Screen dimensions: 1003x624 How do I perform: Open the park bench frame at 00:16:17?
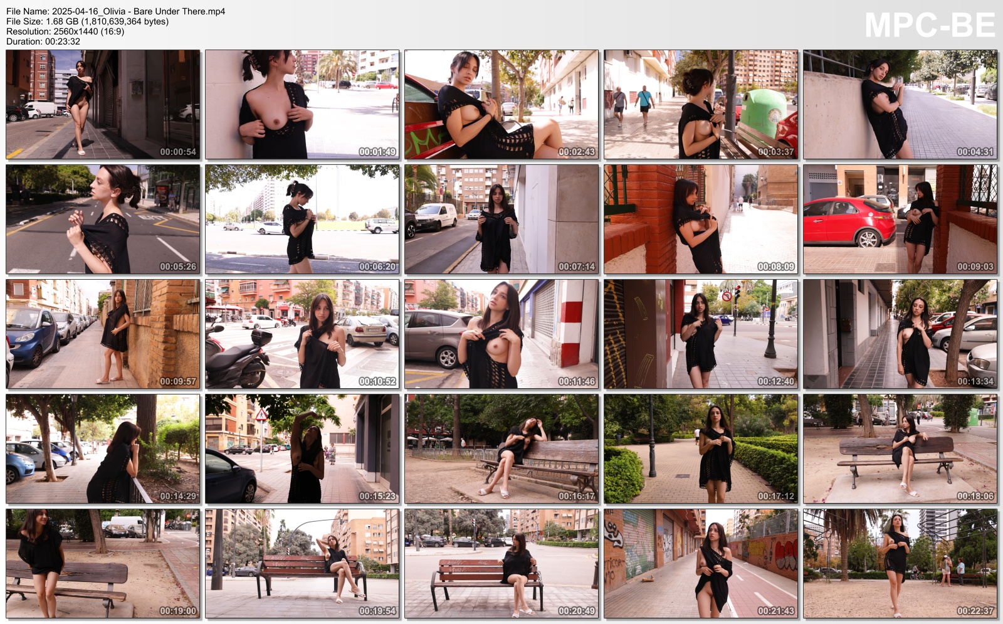(501, 448)
